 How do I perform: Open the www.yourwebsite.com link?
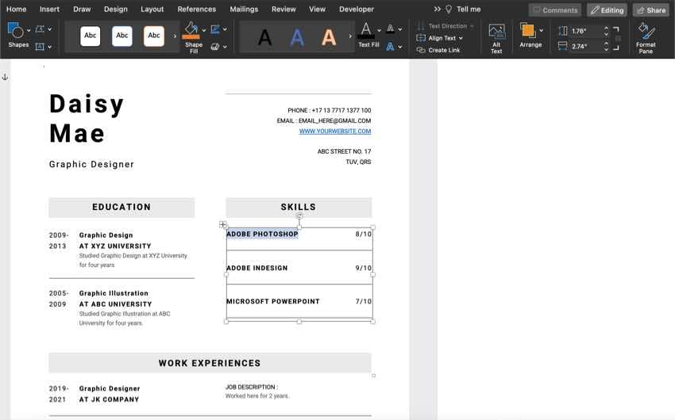point(335,131)
